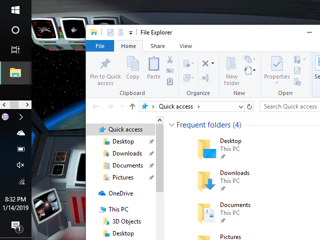This screenshot has height=240, width=320.
Task: Click the Move to icon
Action: tap(188, 63)
